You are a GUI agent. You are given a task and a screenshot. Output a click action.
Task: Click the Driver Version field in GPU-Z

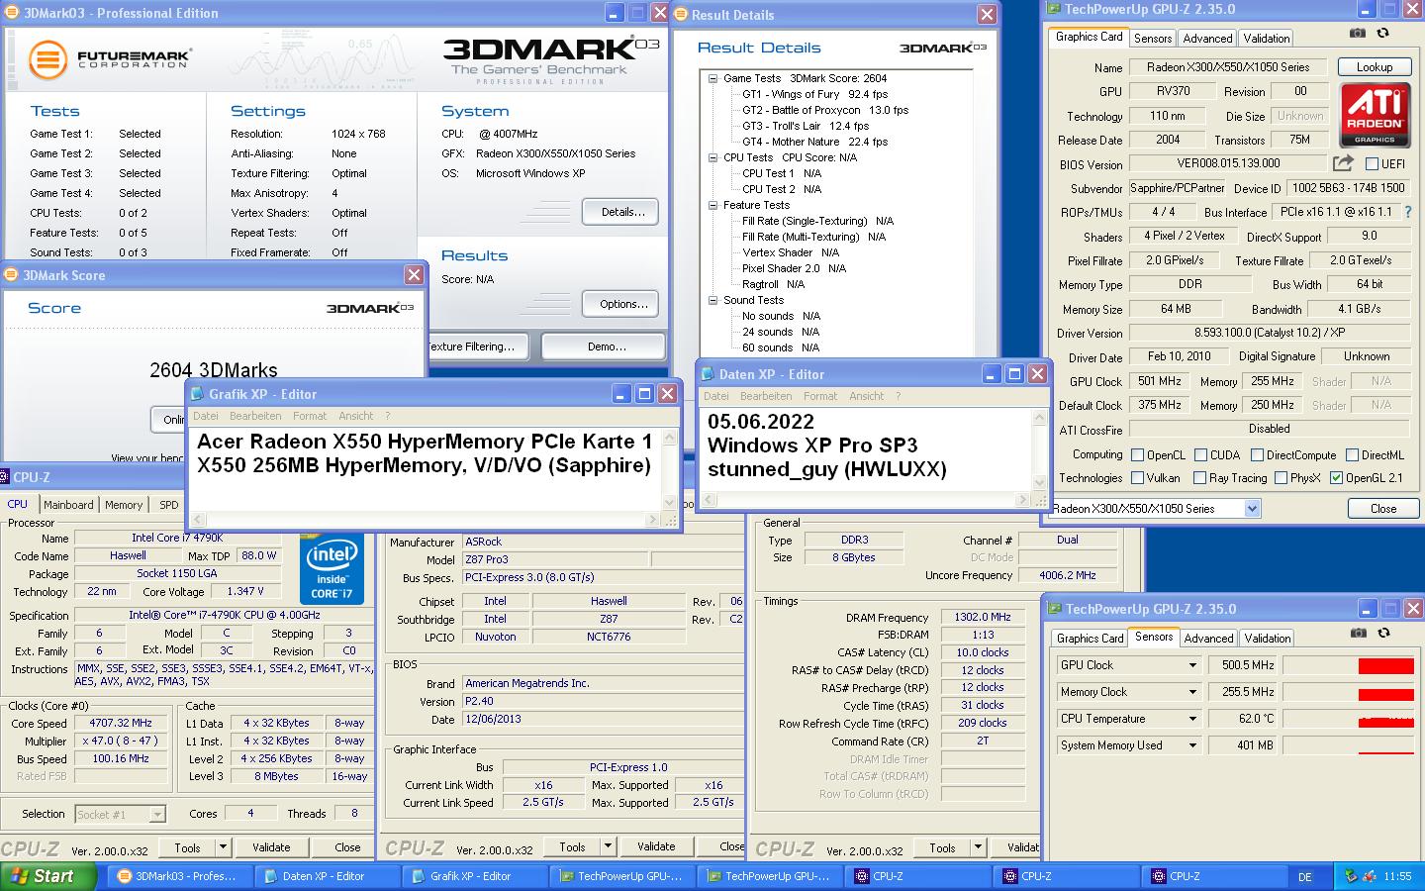(1269, 334)
